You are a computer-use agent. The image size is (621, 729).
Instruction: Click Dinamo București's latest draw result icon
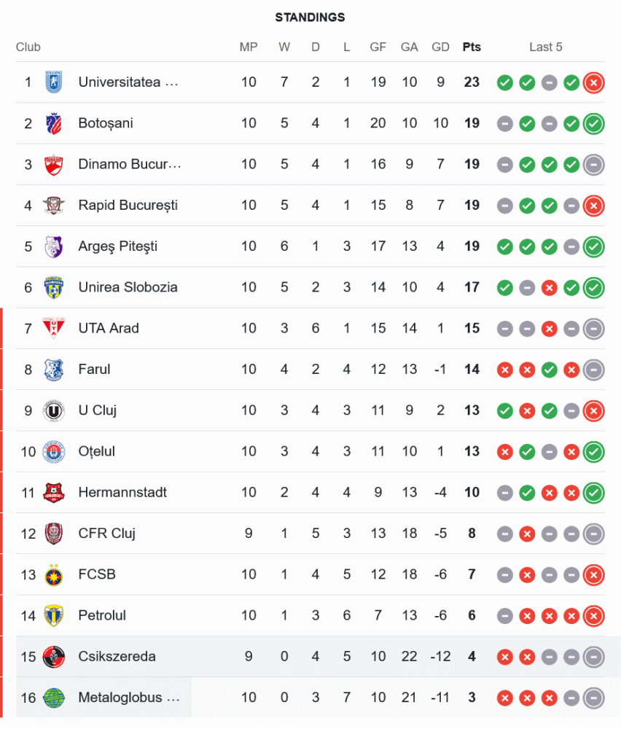[x=594, y=164]
